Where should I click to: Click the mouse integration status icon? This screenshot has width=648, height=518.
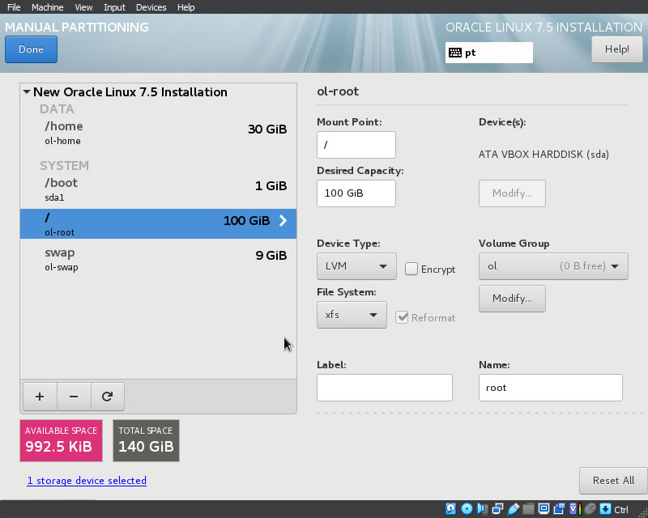[x=590, y=509]
